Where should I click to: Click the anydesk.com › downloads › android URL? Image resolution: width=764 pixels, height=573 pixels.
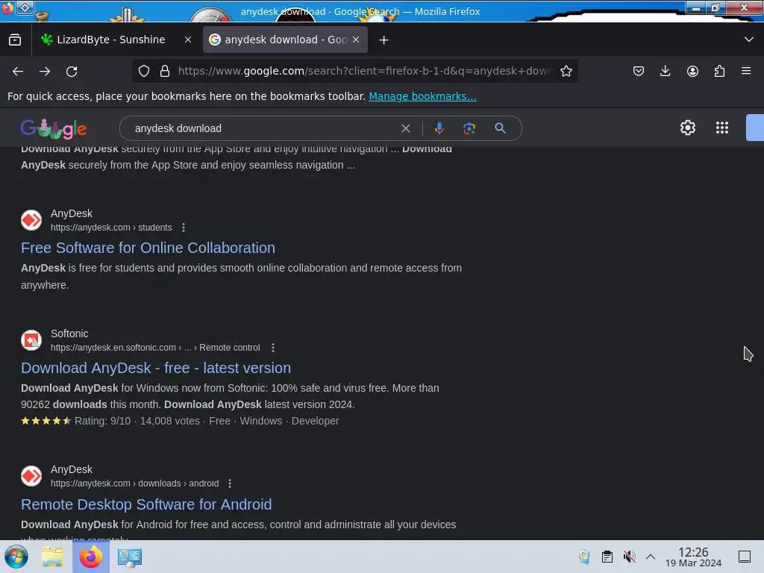[134, 483]
